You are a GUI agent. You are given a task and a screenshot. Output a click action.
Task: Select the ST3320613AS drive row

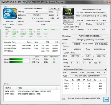[31, 94]
